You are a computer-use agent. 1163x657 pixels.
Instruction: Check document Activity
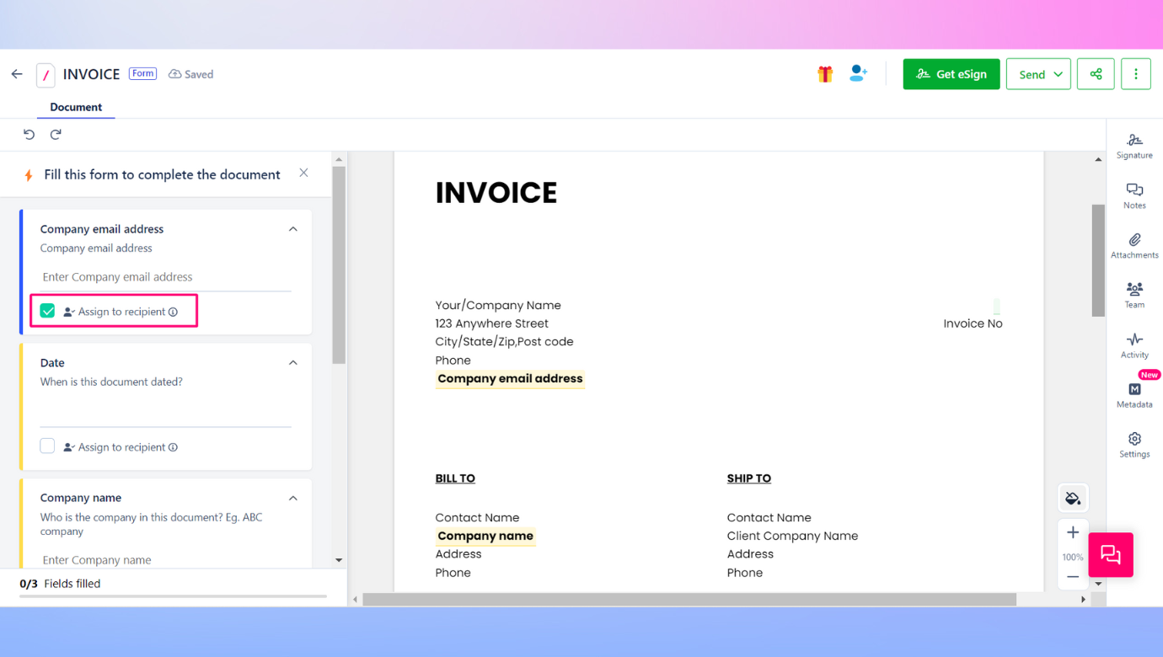coord(1134,345)
